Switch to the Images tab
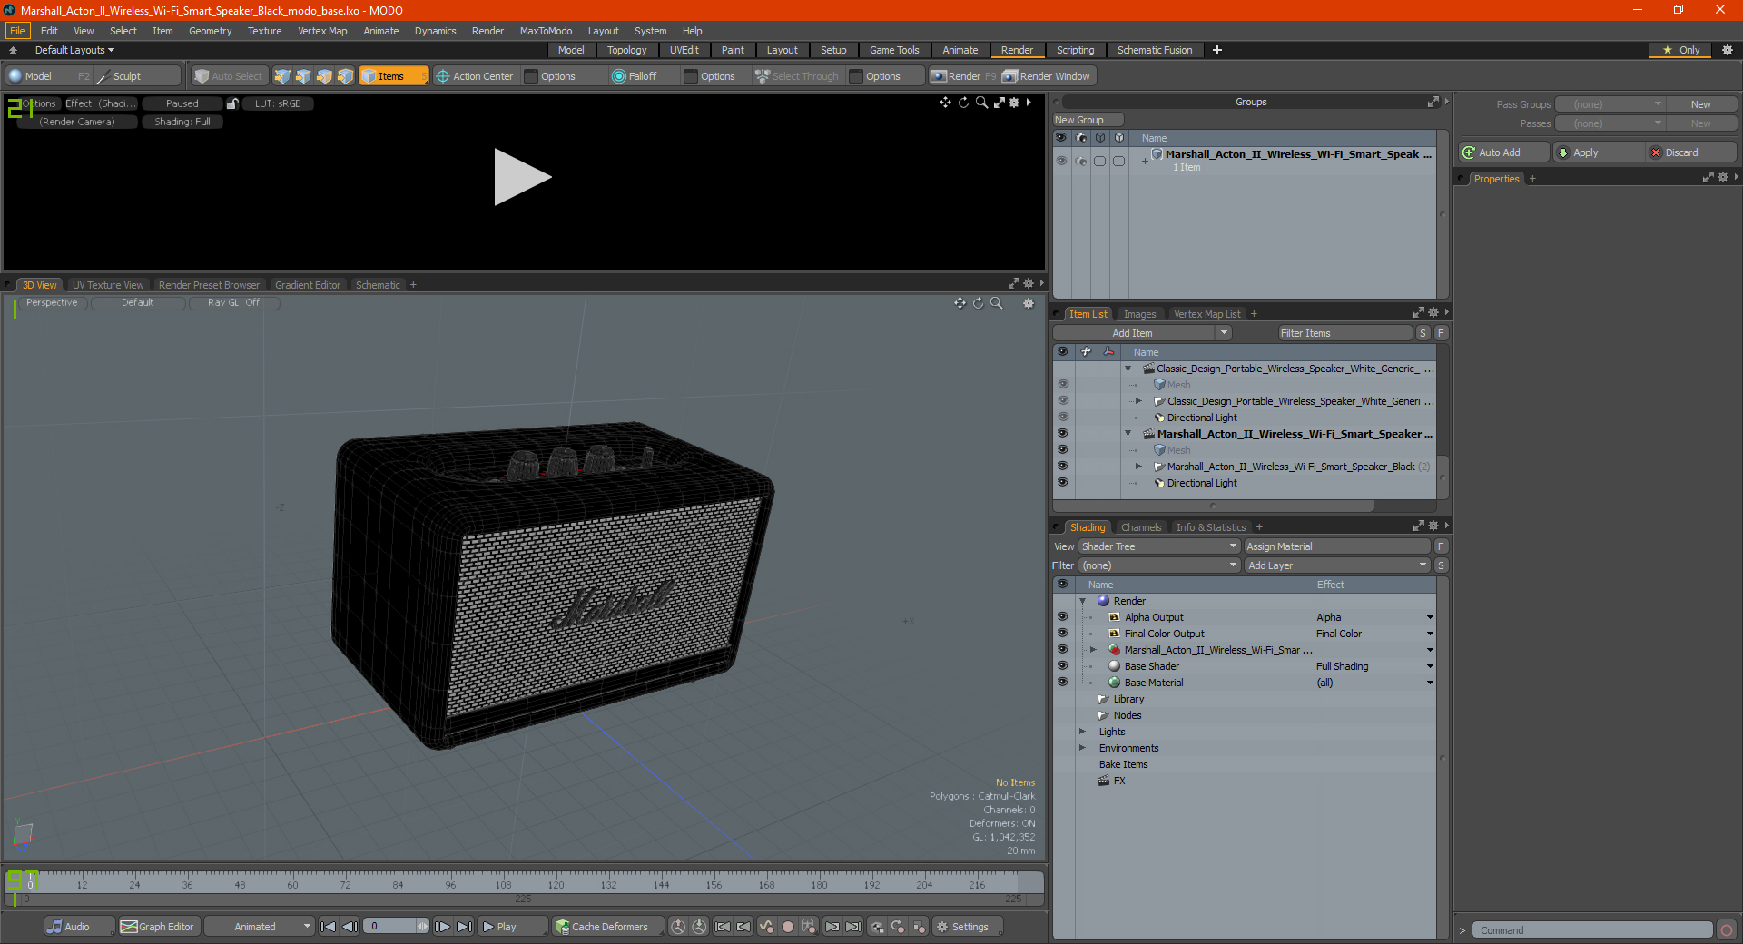The image size is (1743, 944). click(x=1139, y=314)
